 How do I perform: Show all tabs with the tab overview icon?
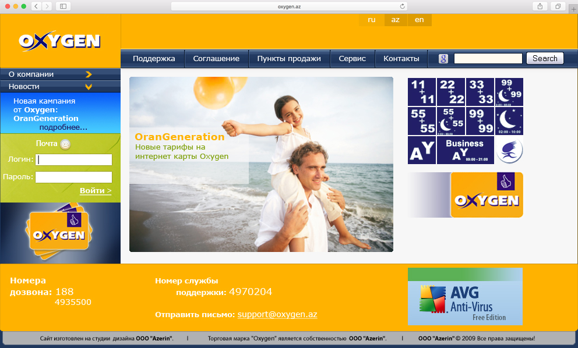click(x=558, y=6)
